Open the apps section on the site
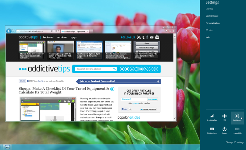 click(73, 38)
